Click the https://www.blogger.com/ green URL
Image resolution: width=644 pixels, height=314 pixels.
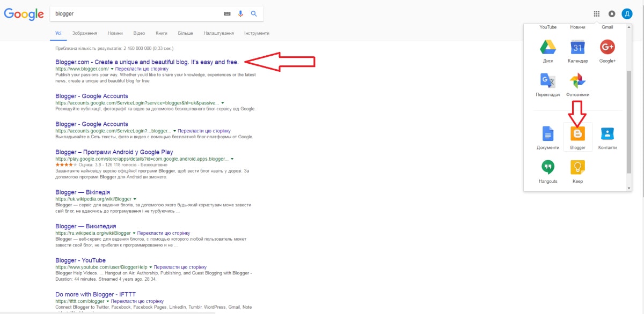[82, 69]
